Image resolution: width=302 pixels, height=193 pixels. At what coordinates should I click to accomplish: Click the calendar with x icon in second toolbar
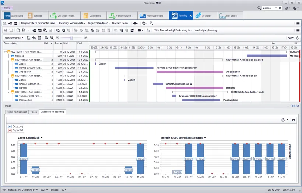tap(45, 31)
